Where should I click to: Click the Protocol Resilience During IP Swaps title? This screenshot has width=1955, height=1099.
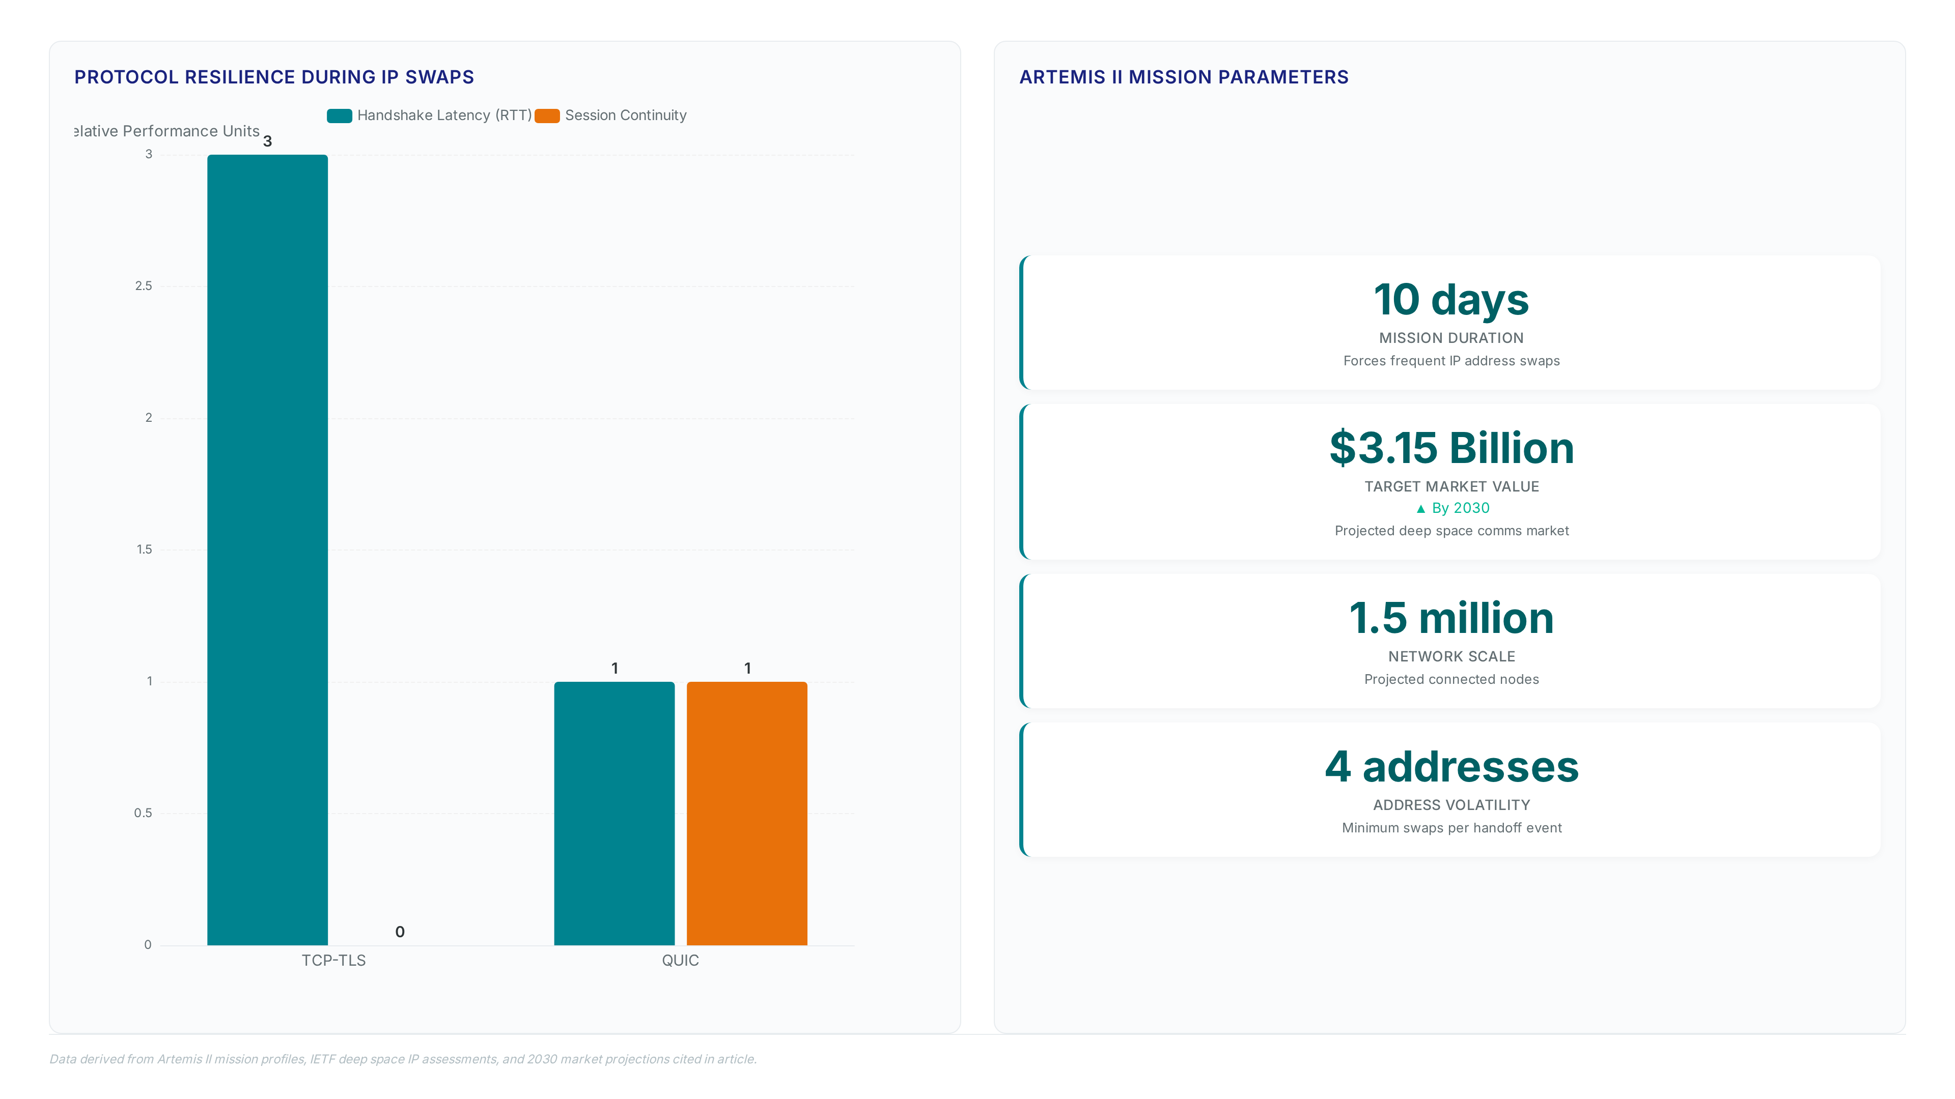tap(274, 77)
